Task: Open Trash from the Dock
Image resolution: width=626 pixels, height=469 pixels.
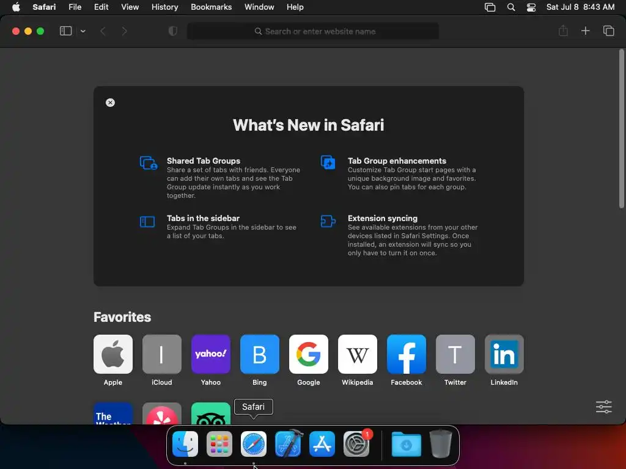Action: tap(440, 443)
